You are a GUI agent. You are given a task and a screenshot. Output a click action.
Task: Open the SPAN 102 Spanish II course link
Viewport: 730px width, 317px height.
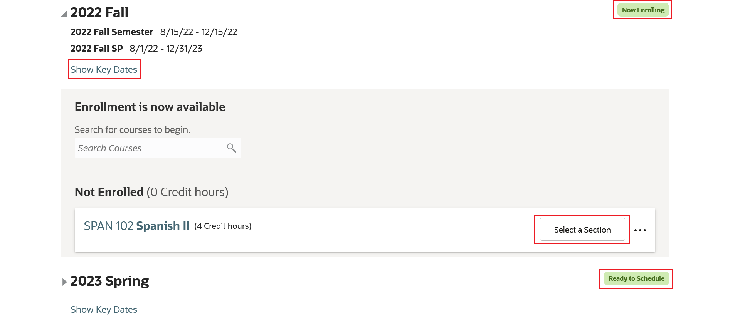(x=136, y=226)
